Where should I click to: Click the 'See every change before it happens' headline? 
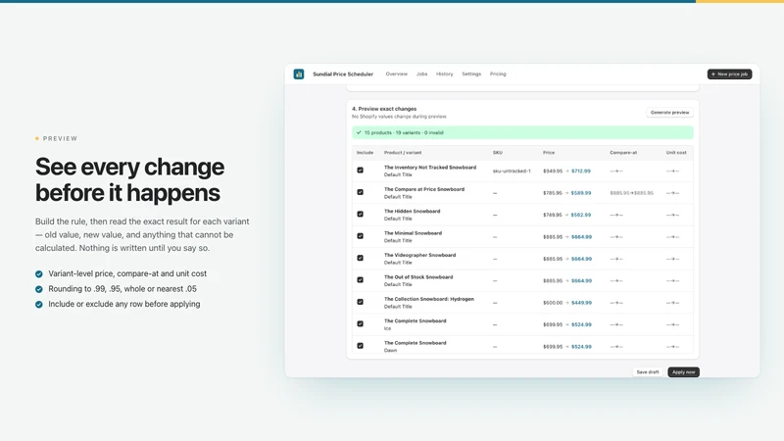[130, 180]
